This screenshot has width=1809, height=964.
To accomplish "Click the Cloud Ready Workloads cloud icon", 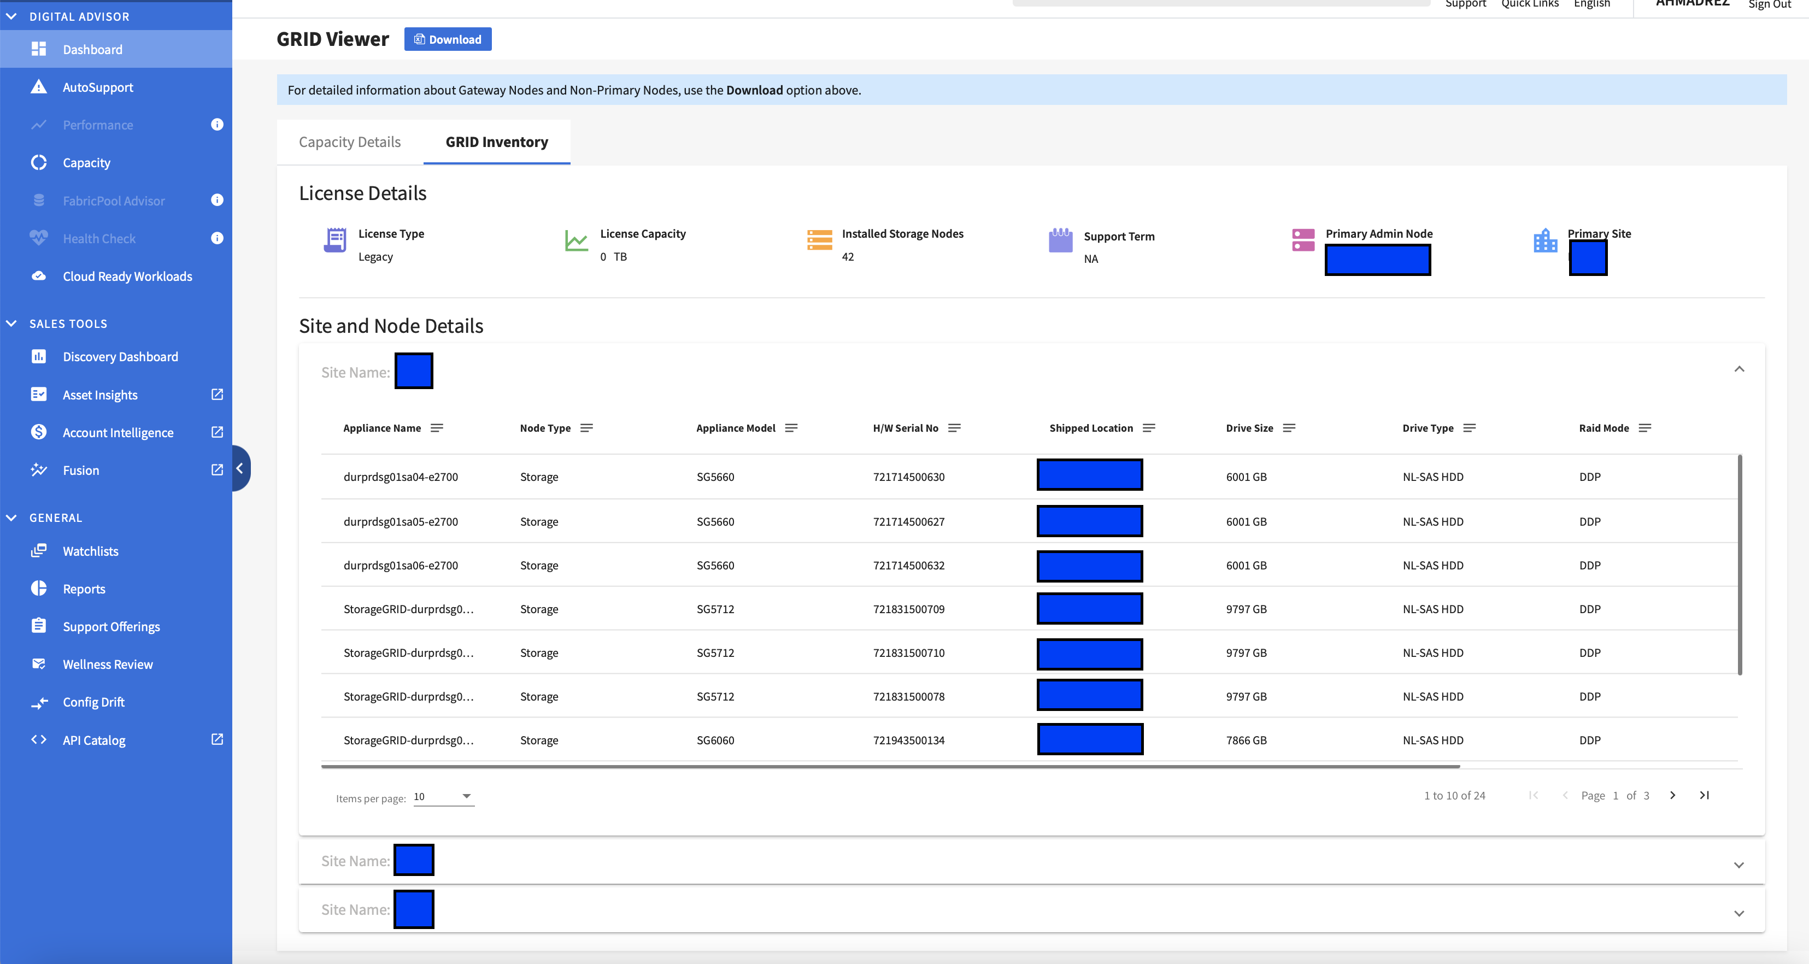I will click(39, 276).
